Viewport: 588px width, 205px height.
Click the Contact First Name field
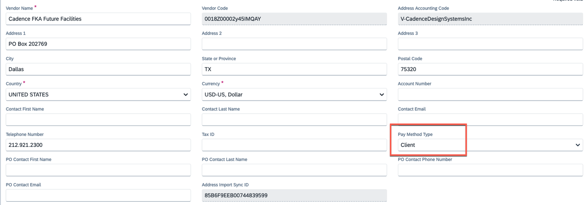point(98,120)
